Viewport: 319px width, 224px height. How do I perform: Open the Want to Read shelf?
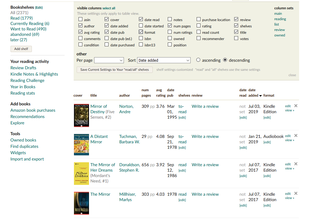pos(28,29)
